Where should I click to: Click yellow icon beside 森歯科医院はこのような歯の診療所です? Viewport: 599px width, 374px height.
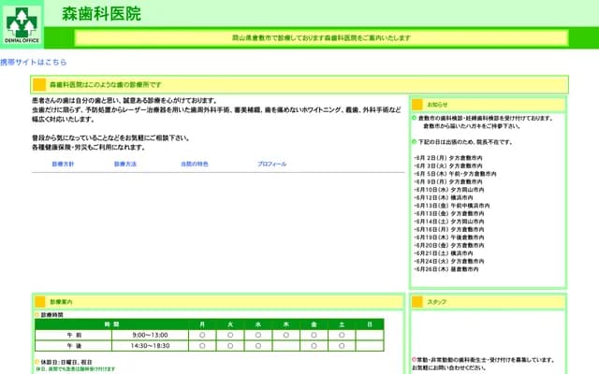click(39, 85)
